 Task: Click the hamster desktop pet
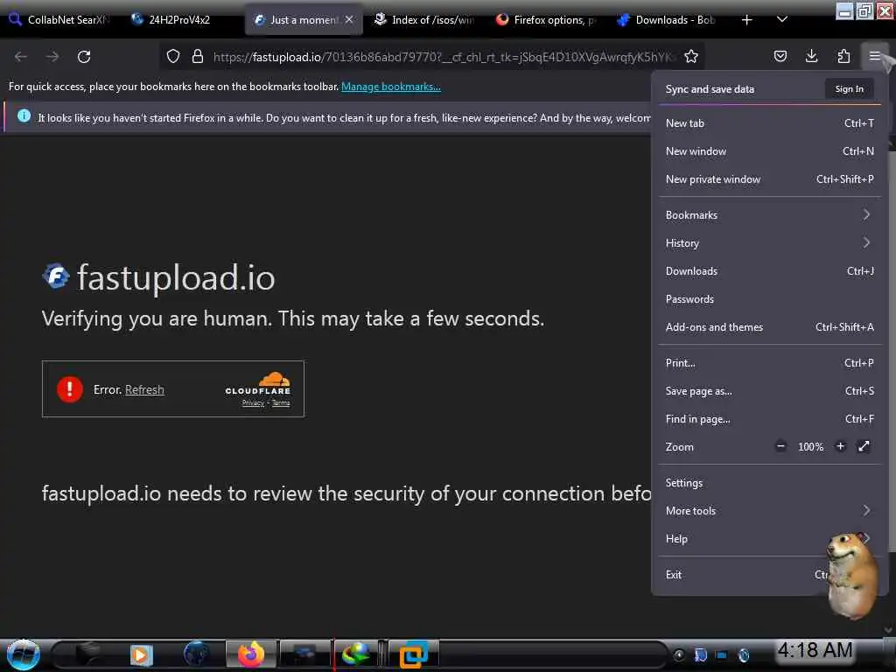click(x=852, y=576)
